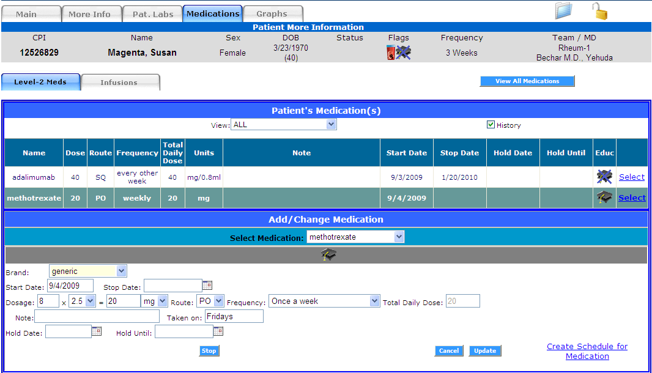This screenshot has width=652, height=373.
Task: Open the Graphs tab
Action: tap(273, 13)
